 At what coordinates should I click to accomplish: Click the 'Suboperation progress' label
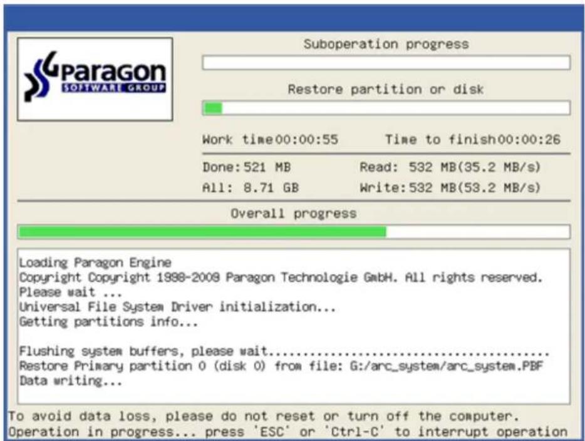click(x=386, y=44)
